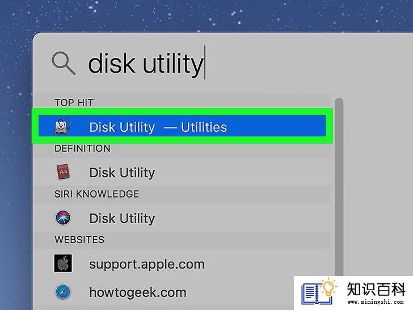Click the www.mimingshi.com watermark text
The height and width of the screenshot is (310, 413).
click(x=376, y=302)
